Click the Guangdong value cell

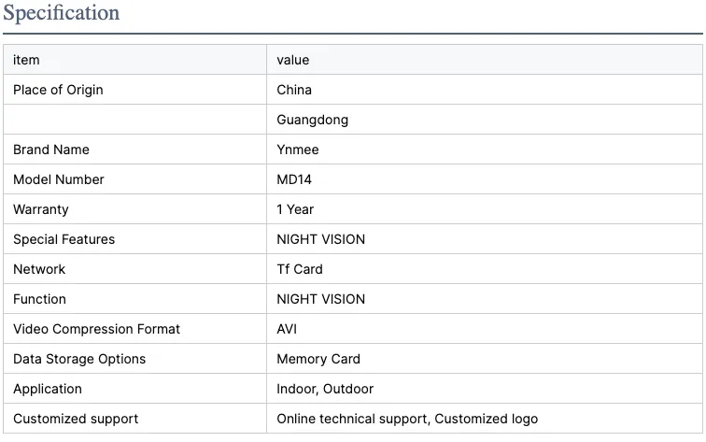click(x=312, y=120)
